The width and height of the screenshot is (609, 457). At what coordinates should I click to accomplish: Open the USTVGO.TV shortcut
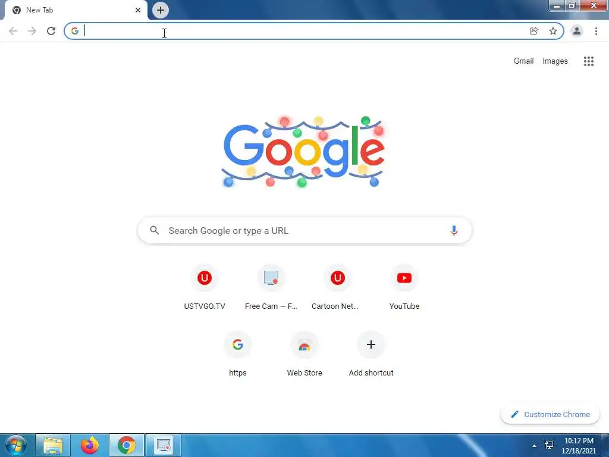tap(205, 288)
